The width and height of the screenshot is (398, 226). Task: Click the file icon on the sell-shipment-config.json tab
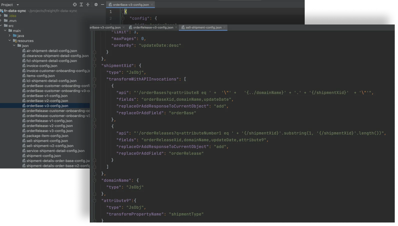[x=183, y=27]
